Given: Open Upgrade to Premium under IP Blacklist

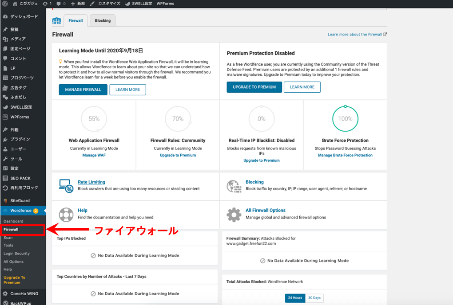Looking at the screenshot, I should 262,160.
